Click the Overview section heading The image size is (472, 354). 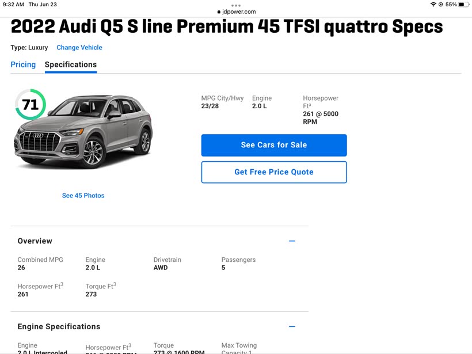pyautogui.click(x=35, y=241)
